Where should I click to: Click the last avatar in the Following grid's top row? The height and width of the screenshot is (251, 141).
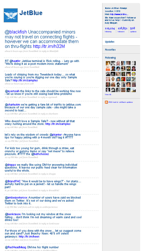tap(134, 63)
